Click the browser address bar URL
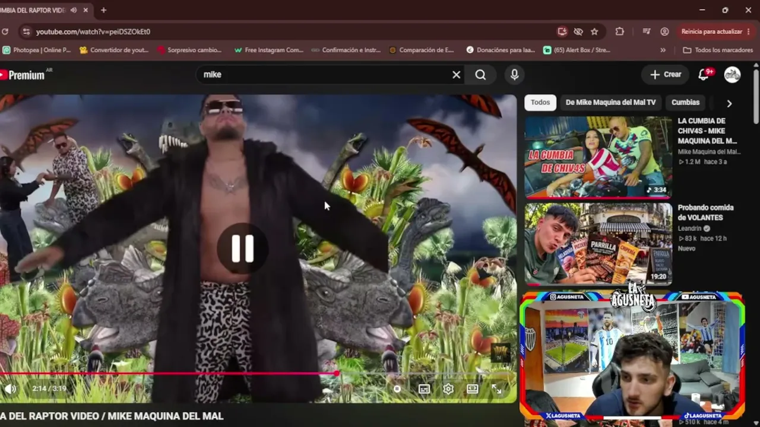 93,31
